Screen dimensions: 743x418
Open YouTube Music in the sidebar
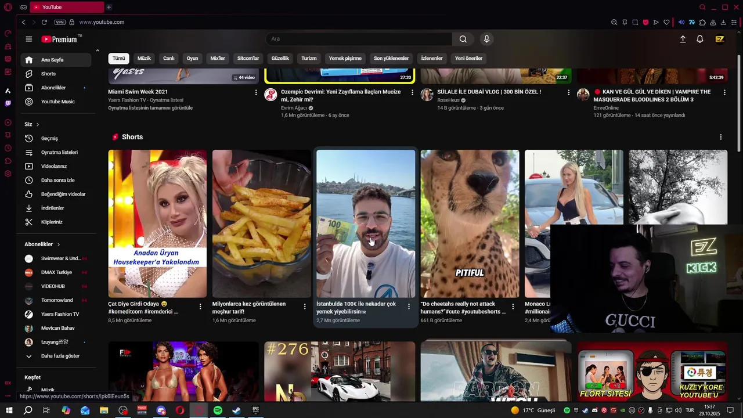click(x=56, y=102)
